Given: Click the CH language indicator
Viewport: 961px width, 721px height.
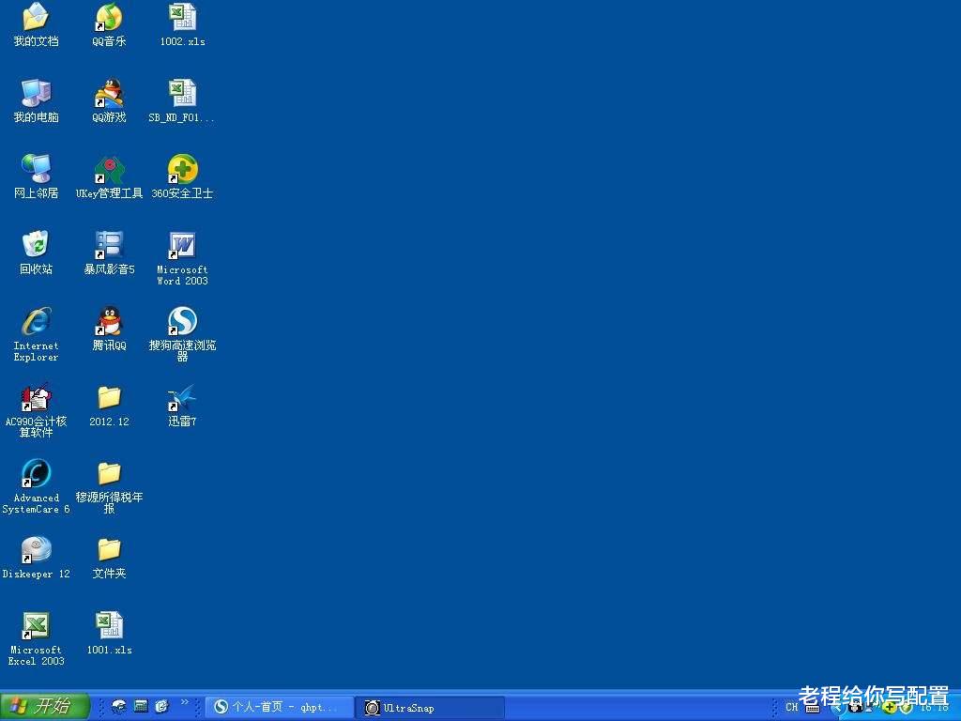Looking at the screenshot, I should (x=791, y=707).
